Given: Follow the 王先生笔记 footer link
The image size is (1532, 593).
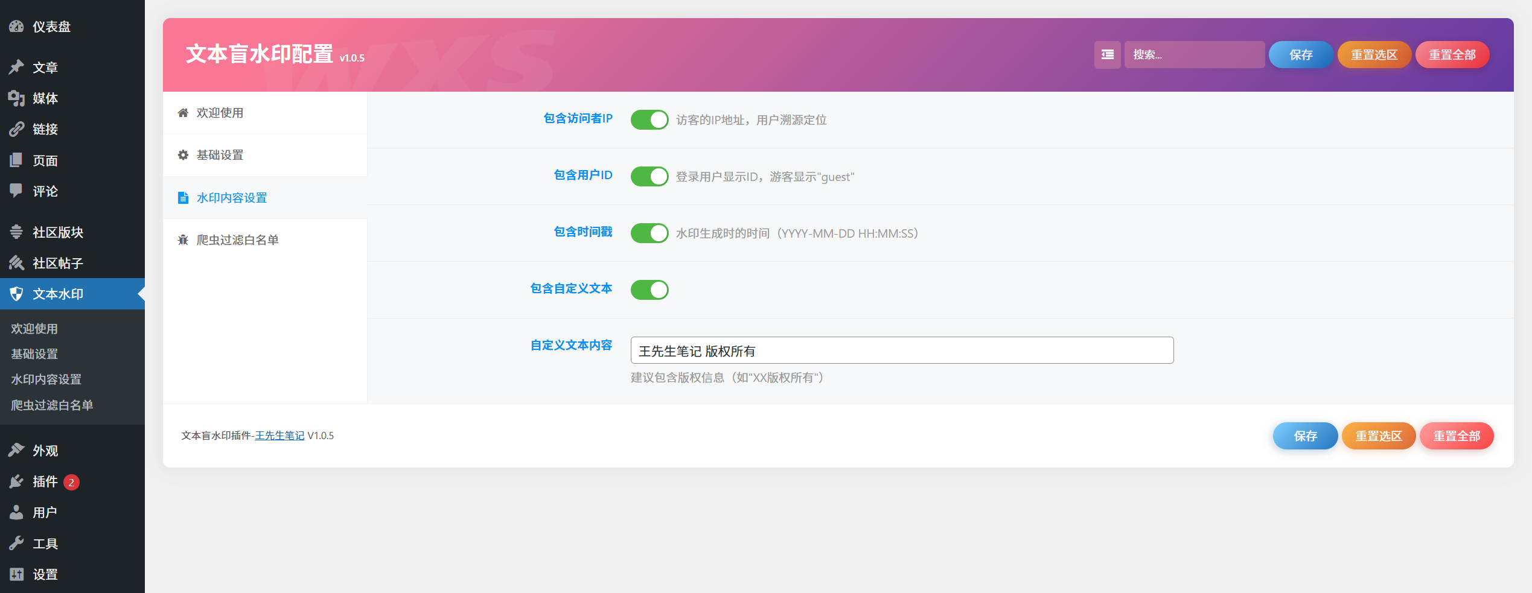Looking at the screenshot, I should 279,436.
